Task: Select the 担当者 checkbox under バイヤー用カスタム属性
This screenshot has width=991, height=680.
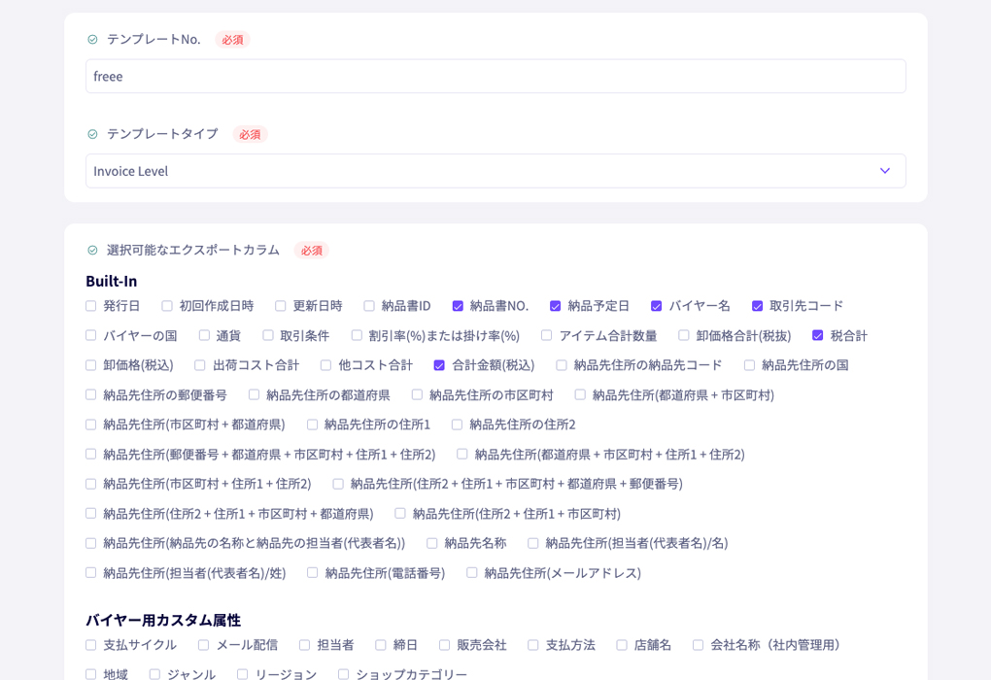Action: coord(305,645)
